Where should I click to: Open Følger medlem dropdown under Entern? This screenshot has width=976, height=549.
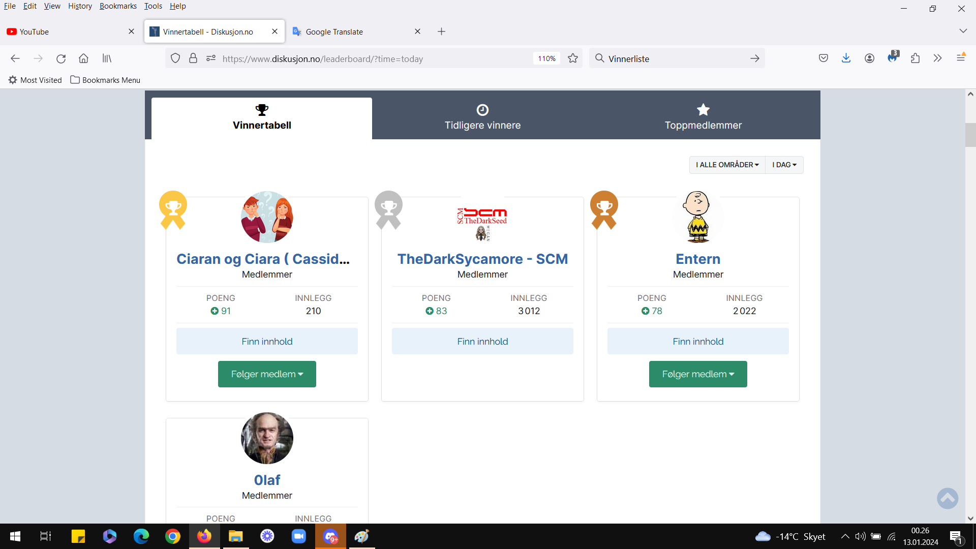(698, 374)
